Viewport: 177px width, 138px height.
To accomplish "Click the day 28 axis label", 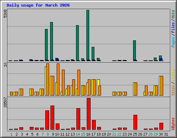I will click(150, 134).
